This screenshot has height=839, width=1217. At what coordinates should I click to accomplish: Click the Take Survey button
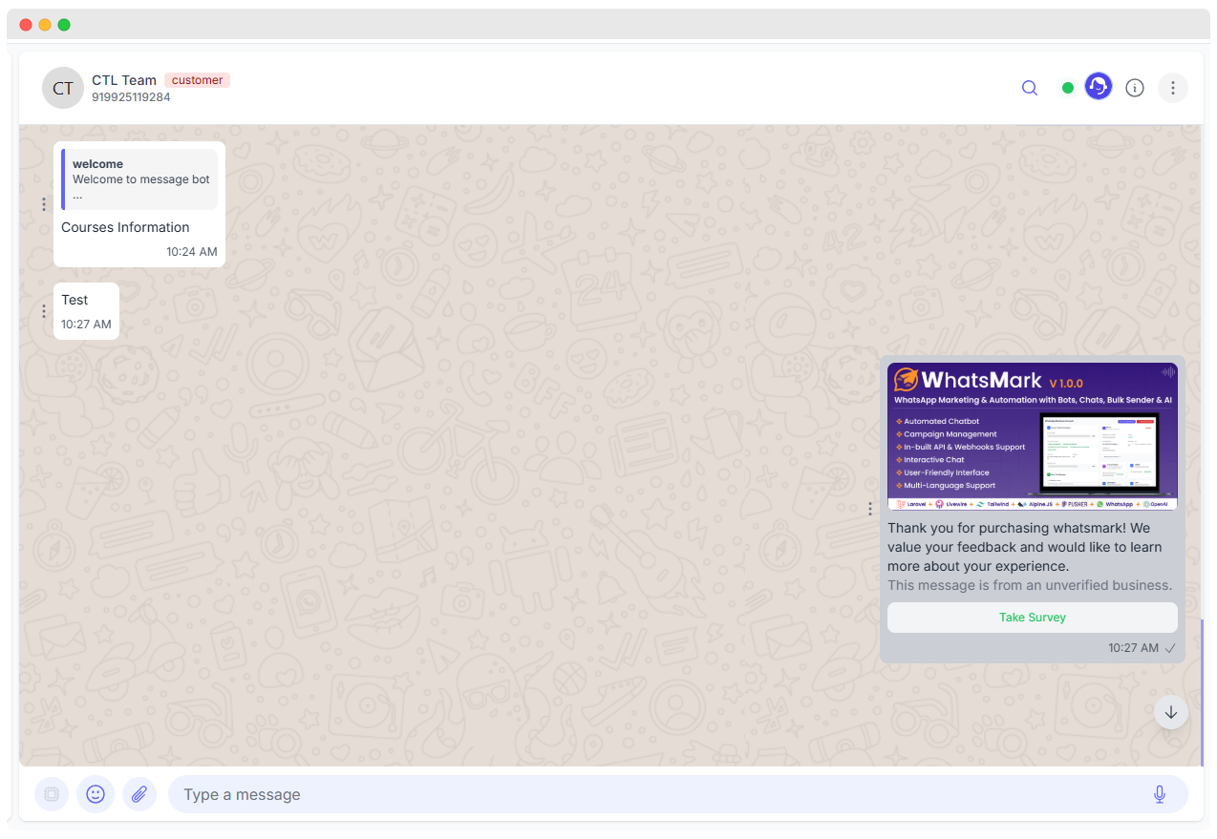tap(1033, 618)
